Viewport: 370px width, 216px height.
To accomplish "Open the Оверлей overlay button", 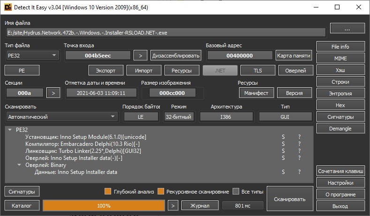I will pyautogui.click(x=295, y=70).
